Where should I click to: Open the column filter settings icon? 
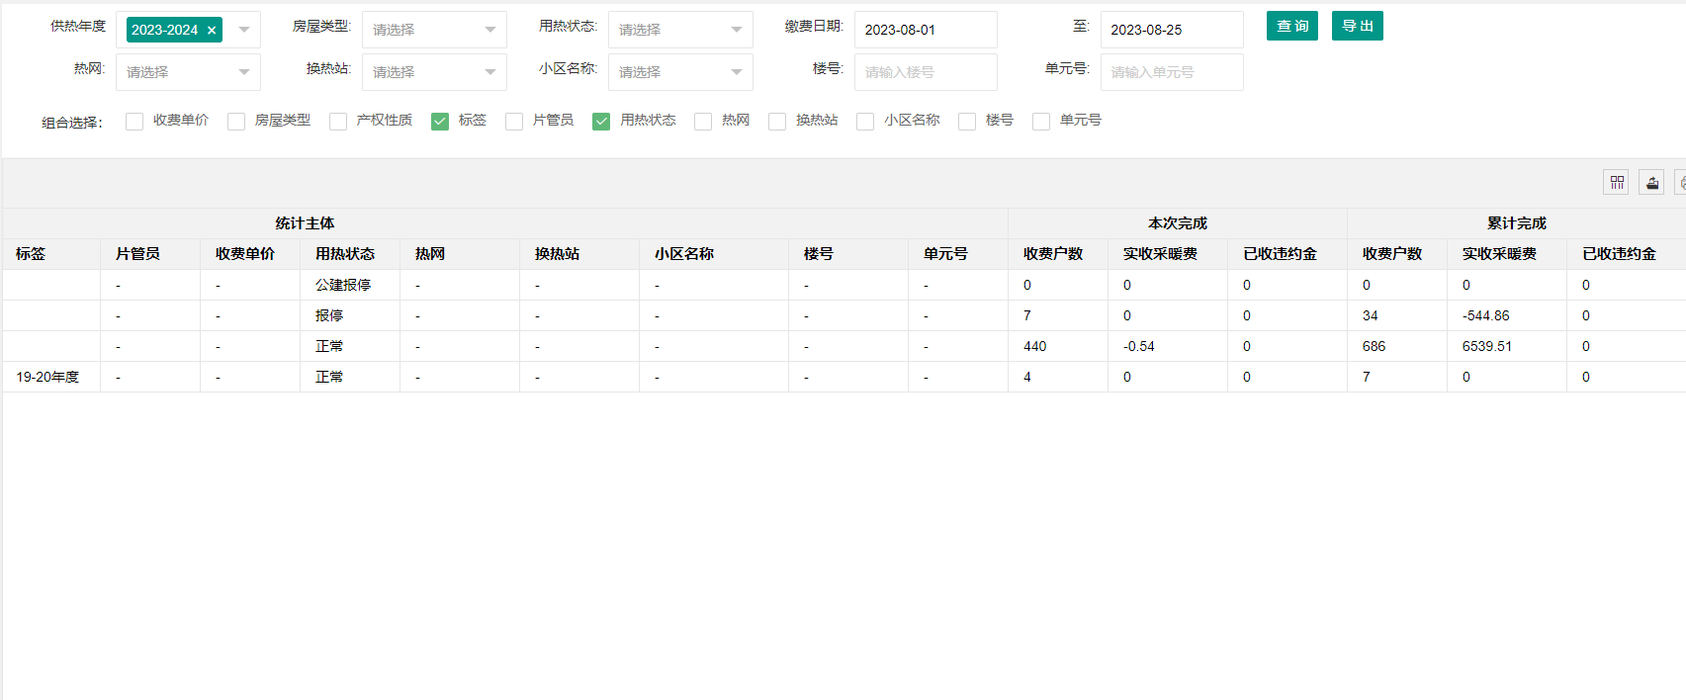(x=1617, y=182)
